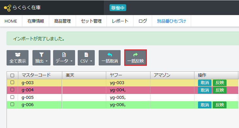
Task: Open the 商品管理 menu
Action: tap(63, 21)
